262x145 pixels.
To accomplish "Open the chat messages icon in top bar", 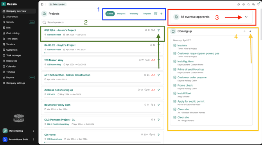I will (x=253, y=4).
